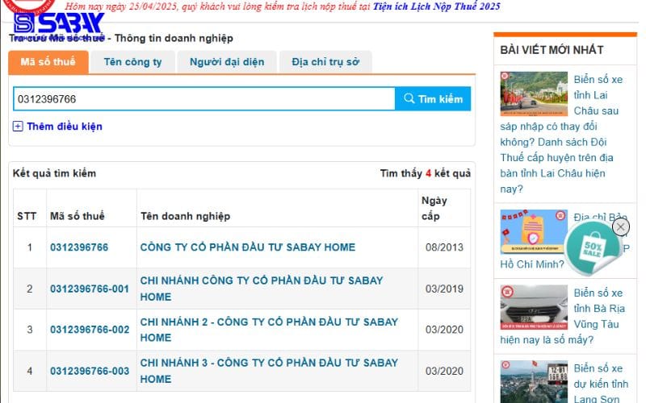The height and width of the screenshot is (403, 646).
Task: Expand the Thêm điều kiện plus icon
Action: (x=18, y=127)
